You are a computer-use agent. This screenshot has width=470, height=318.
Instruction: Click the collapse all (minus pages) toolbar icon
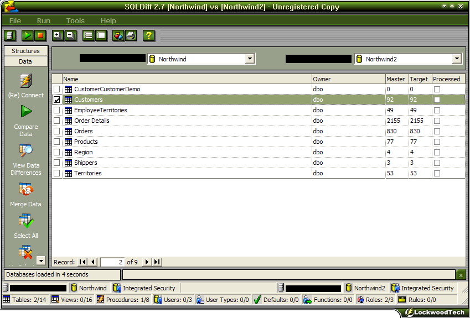(71, 35)
